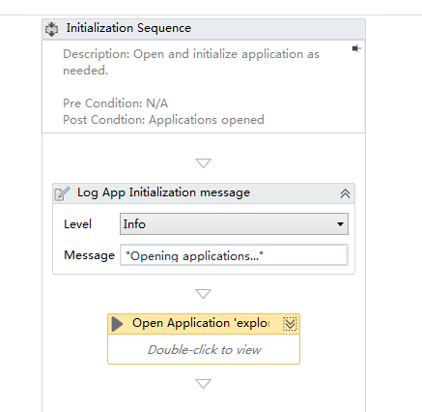
Task: Click the Post Condtion annotation line
Action: coord(163,120)
